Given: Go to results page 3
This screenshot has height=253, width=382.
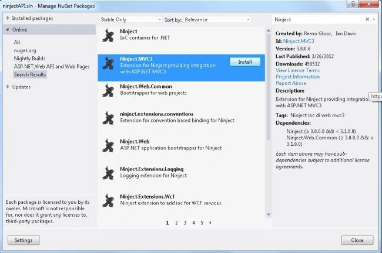Looking at the screenshot, I should 185,223.
